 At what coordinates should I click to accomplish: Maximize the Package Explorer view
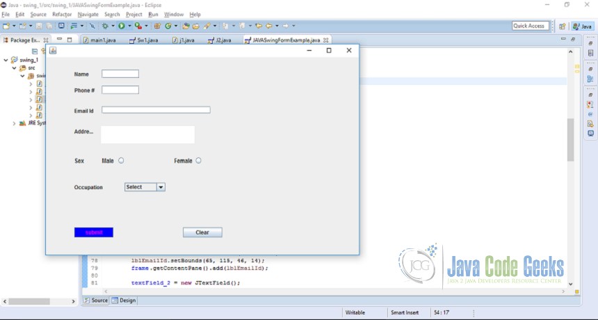pyautogui.click(x=70, y=40)
